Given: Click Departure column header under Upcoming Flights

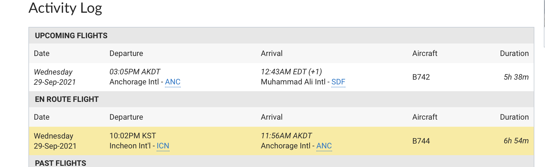Looking at the screenshot, I should (x=126, y=53).
